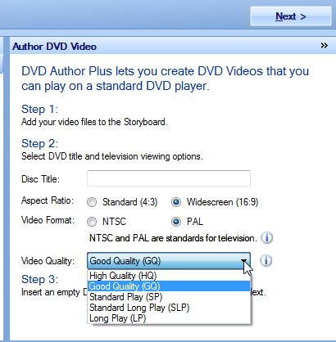The height and width of the screenshot is (342, 336).
Task: Click into the Disc Title field
Action: click(x=169, y=178)
